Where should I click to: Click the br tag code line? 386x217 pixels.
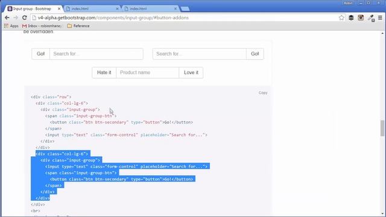[x=36, y=211]
